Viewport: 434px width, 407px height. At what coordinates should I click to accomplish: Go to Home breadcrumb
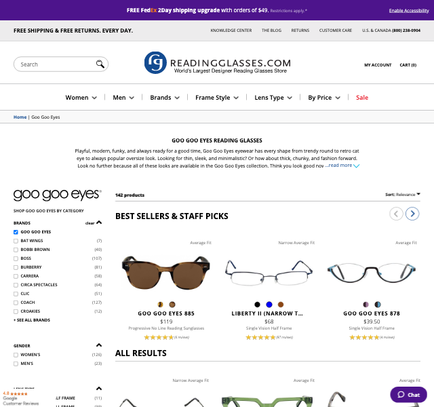pyautogui.click(x=20, y=117)
